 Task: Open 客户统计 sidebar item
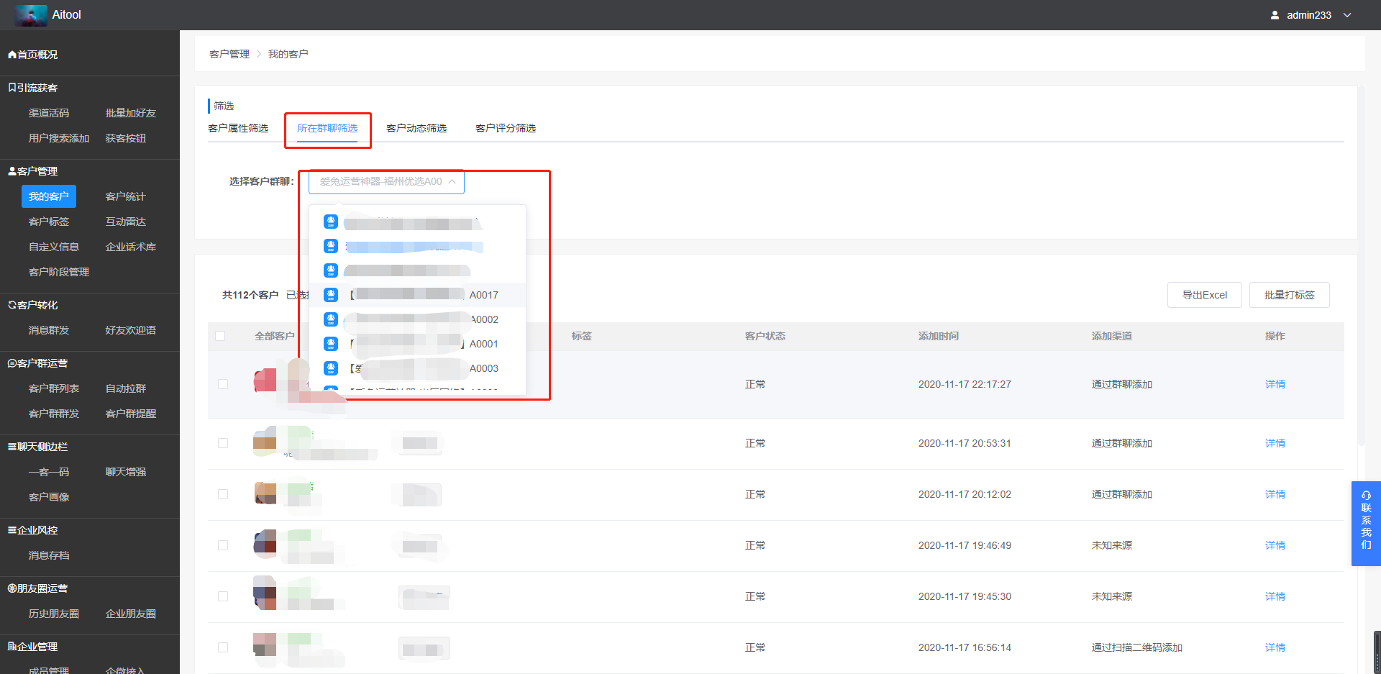coord(126,196)
